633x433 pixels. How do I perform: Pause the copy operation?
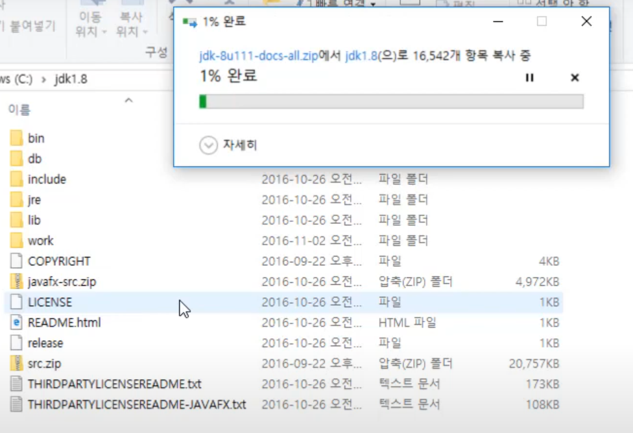[529, 77]
